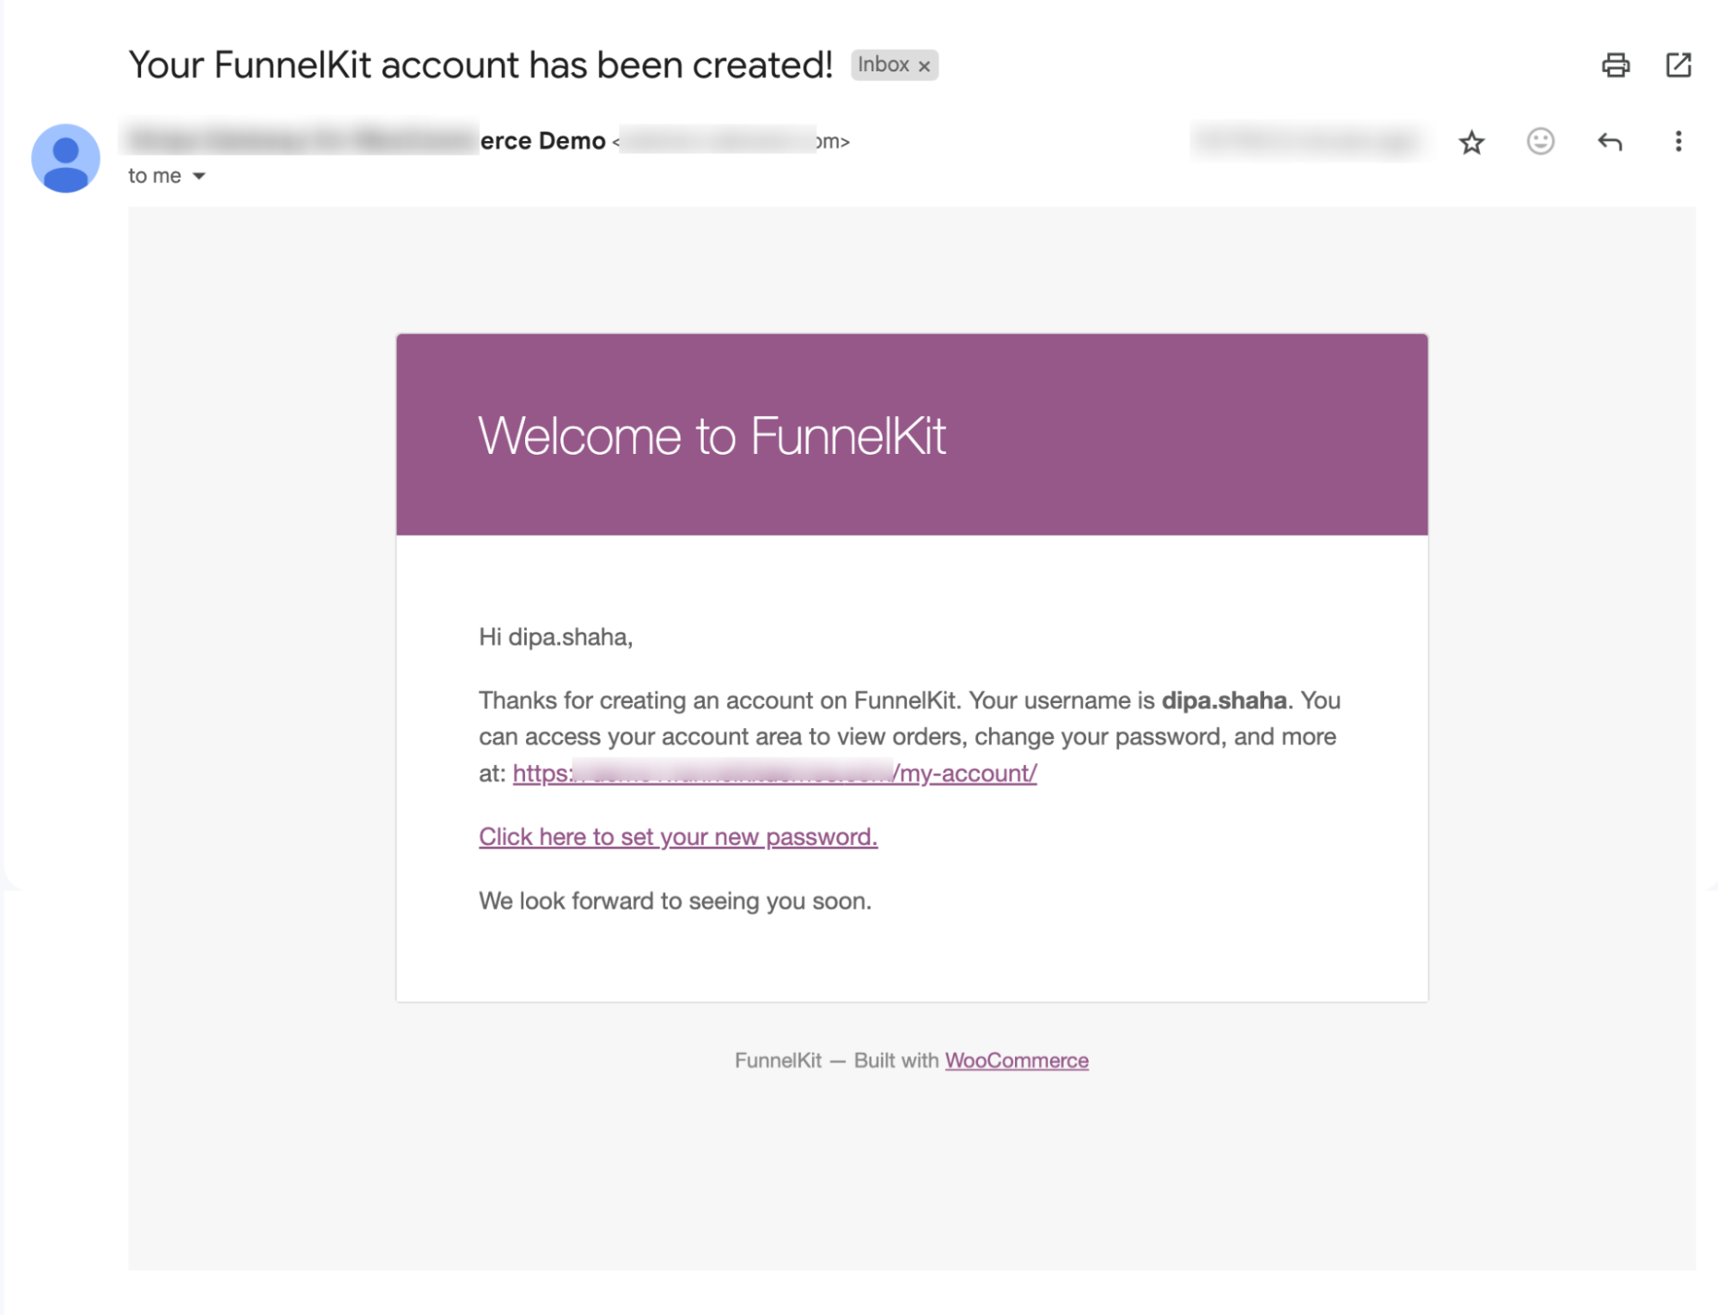Viewport: 1718px width, 1316px height.
Task: Click here to set your new password
Action: tap(678, 836)
